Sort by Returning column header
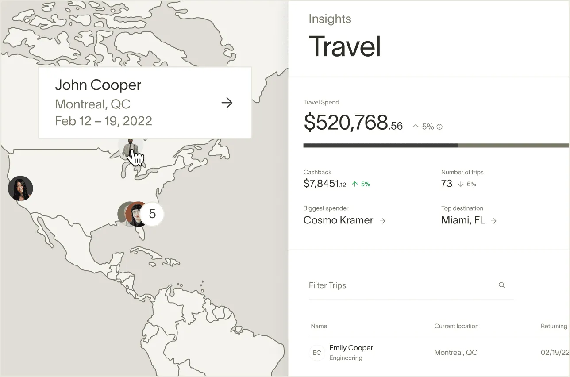570x377 pixels. [x=554, y=326]
